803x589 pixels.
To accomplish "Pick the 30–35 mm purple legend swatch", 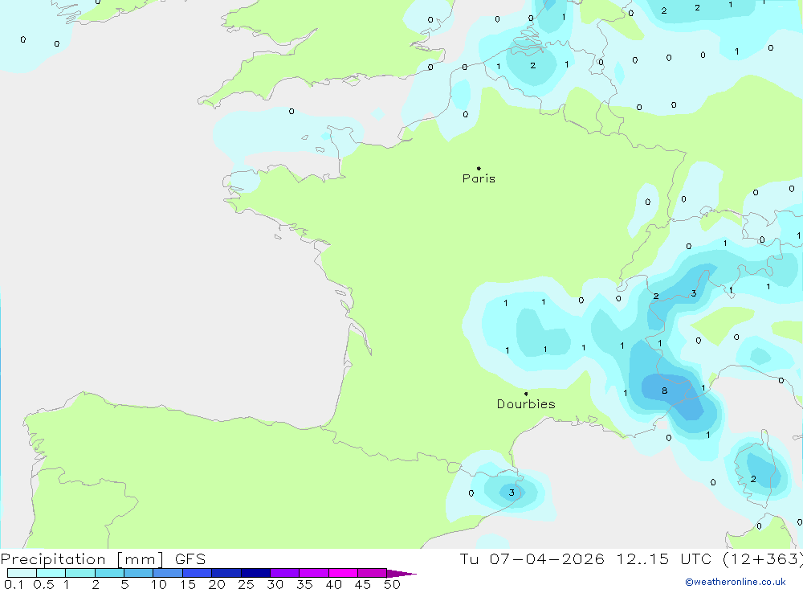I will [x=284, y=573].
